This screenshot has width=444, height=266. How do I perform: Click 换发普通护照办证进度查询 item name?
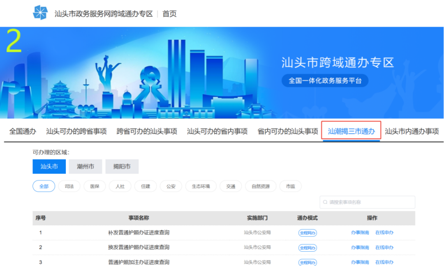(139, 248)
